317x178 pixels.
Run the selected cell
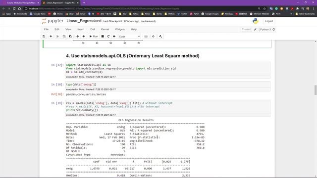pyautogui.click(x=94, y=36)
